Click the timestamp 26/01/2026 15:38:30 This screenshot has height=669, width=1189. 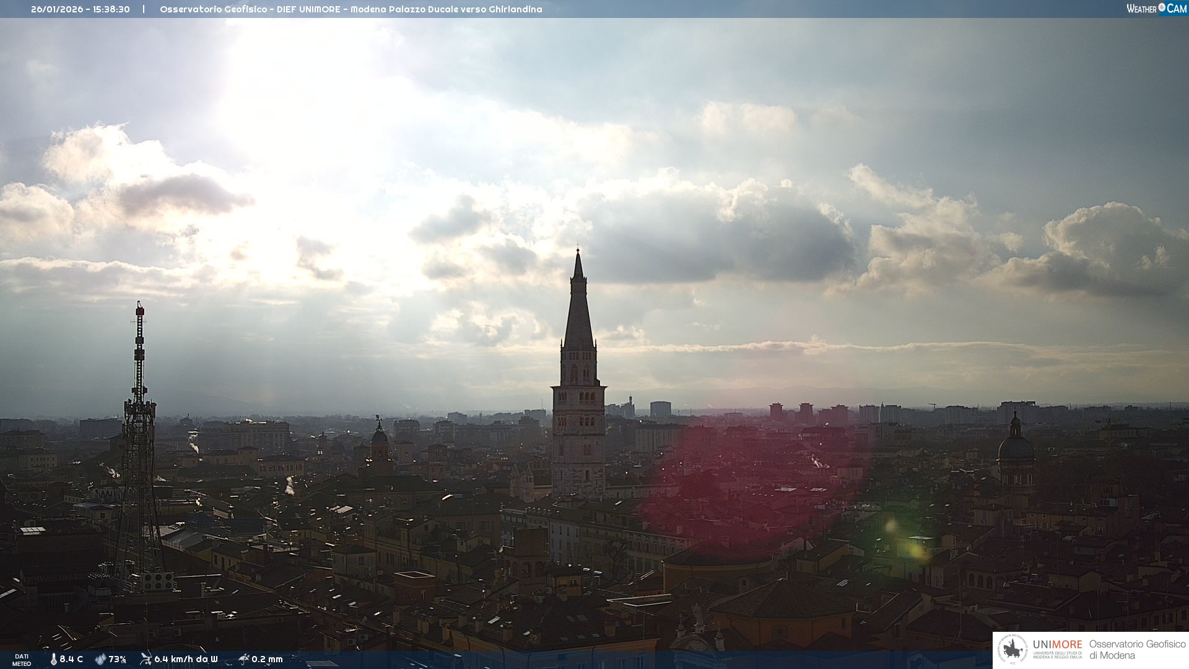click(81, 9)
